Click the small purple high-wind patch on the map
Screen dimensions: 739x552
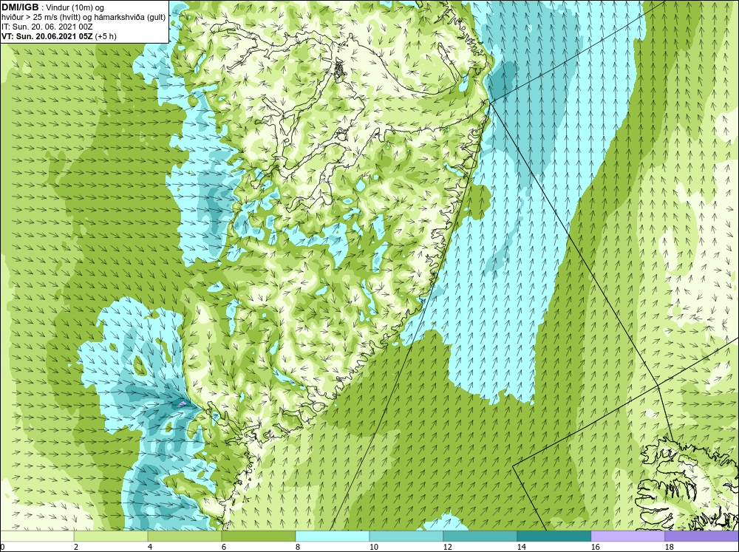(x=182, y=403)
